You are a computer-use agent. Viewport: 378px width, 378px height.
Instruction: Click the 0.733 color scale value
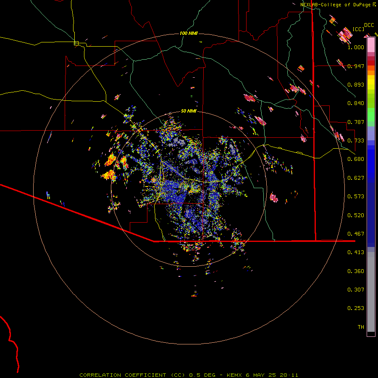point(356,141)
